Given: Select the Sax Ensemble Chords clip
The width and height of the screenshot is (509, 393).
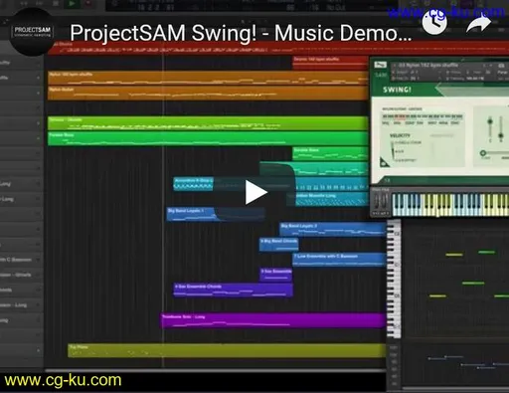Looking at the screenshot, I should pos(233,290).
